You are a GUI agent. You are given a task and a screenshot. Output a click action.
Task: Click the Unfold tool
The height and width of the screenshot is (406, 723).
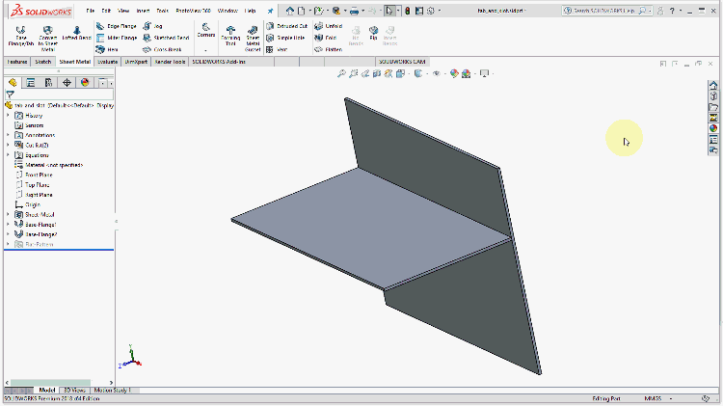[x=330, y=26]
